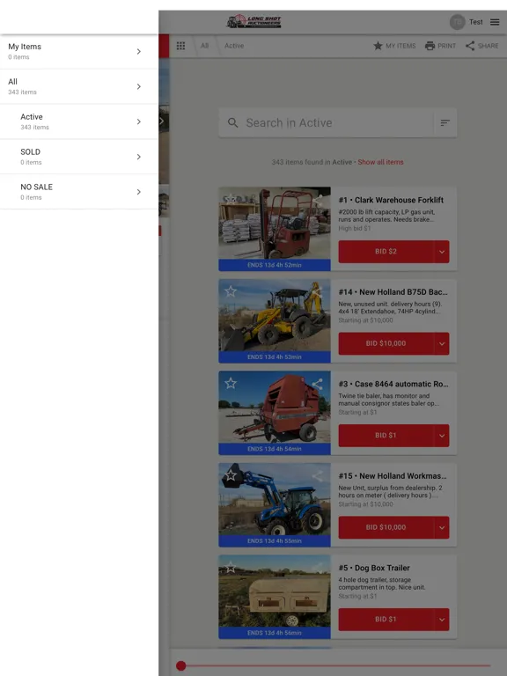507x676 pixels.
Task: Click the PRINT toolbar label
Action: 446,46
